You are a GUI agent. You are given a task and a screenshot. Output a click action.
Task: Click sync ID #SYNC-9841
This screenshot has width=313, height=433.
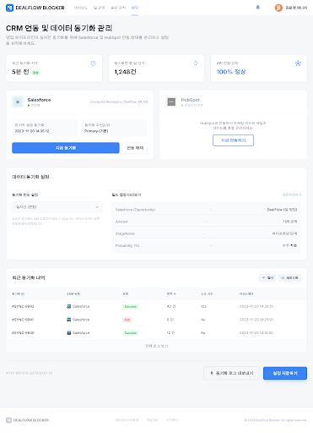23,320
